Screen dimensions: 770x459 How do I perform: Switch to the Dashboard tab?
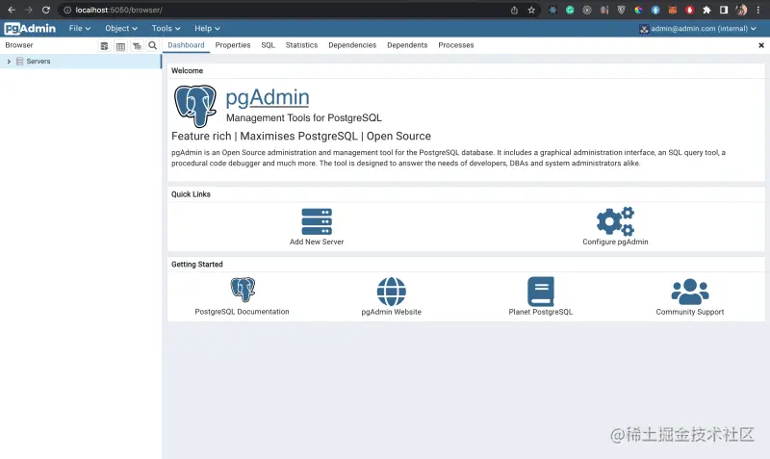click(186, 45)
